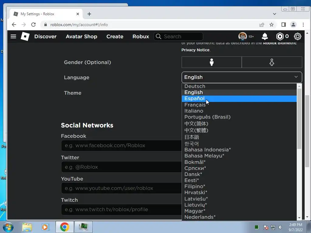
Task: Choose 中文(繁體) from the language list
Action: pos(239,130)
